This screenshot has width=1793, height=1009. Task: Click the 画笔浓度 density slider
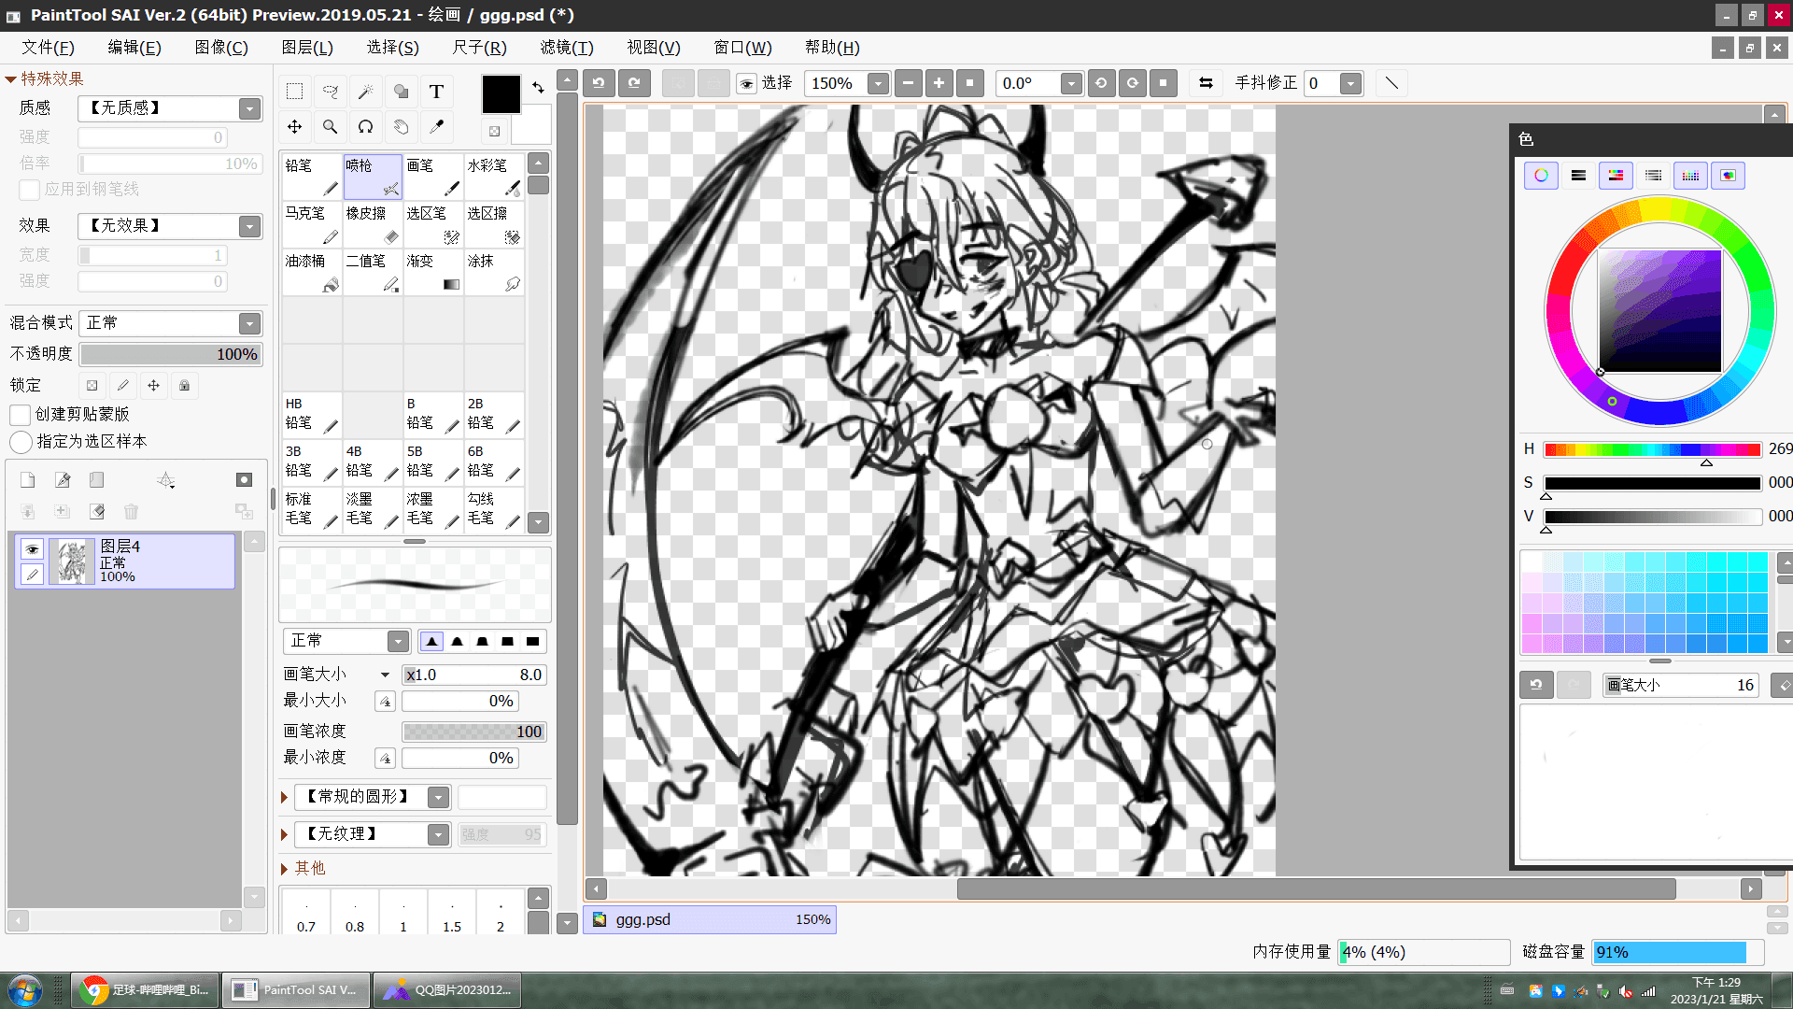coord(474,732)
